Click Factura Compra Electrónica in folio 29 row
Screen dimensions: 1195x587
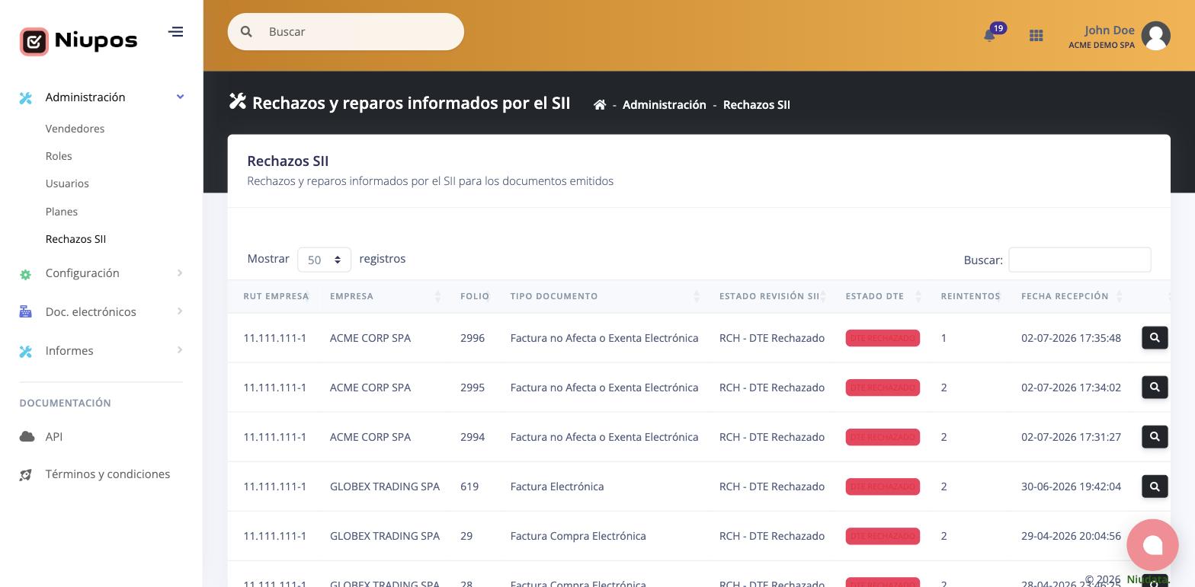coord(578,535)
